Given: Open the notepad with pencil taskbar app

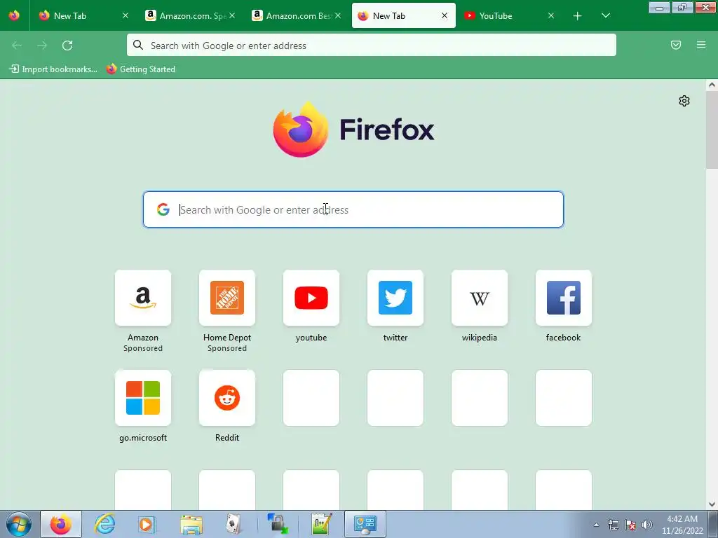Looking at the screenshot, I should (321, 524).
